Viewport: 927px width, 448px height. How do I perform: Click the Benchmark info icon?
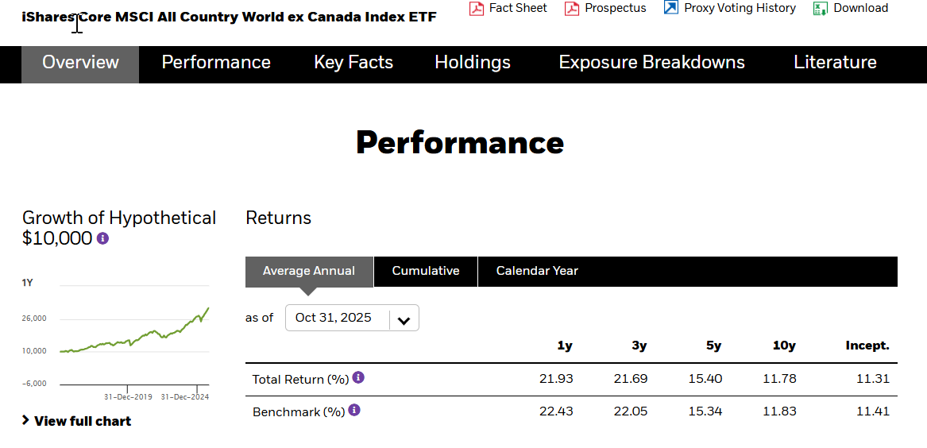tap(354, 410)
